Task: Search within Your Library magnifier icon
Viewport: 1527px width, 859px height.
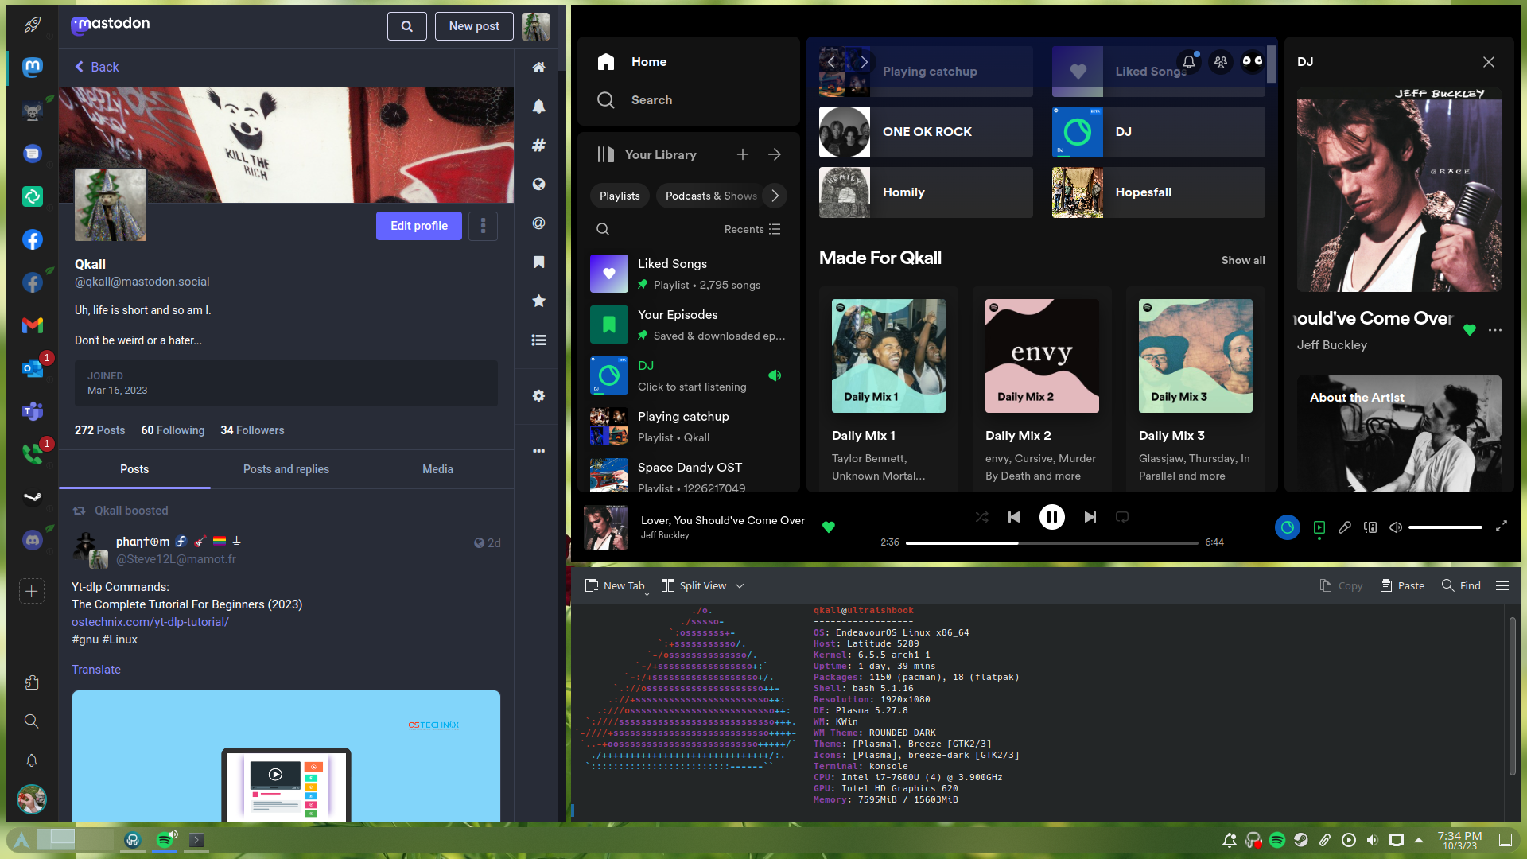Action: (x=603, y=229)
